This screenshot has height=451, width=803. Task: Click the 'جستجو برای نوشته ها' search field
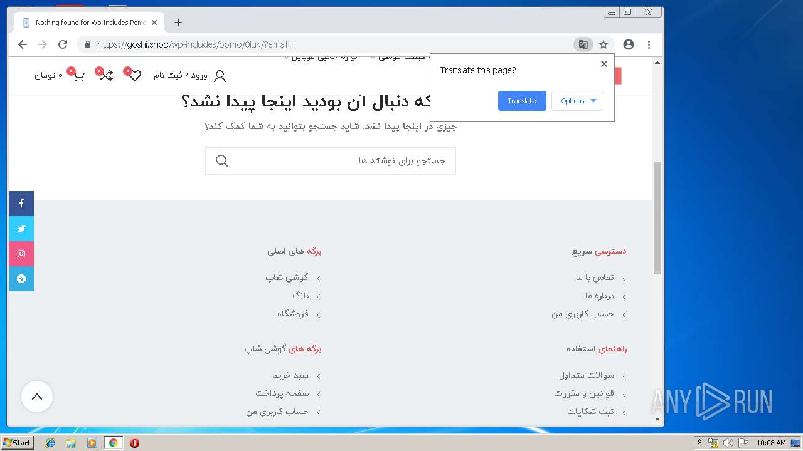(331, 161)
